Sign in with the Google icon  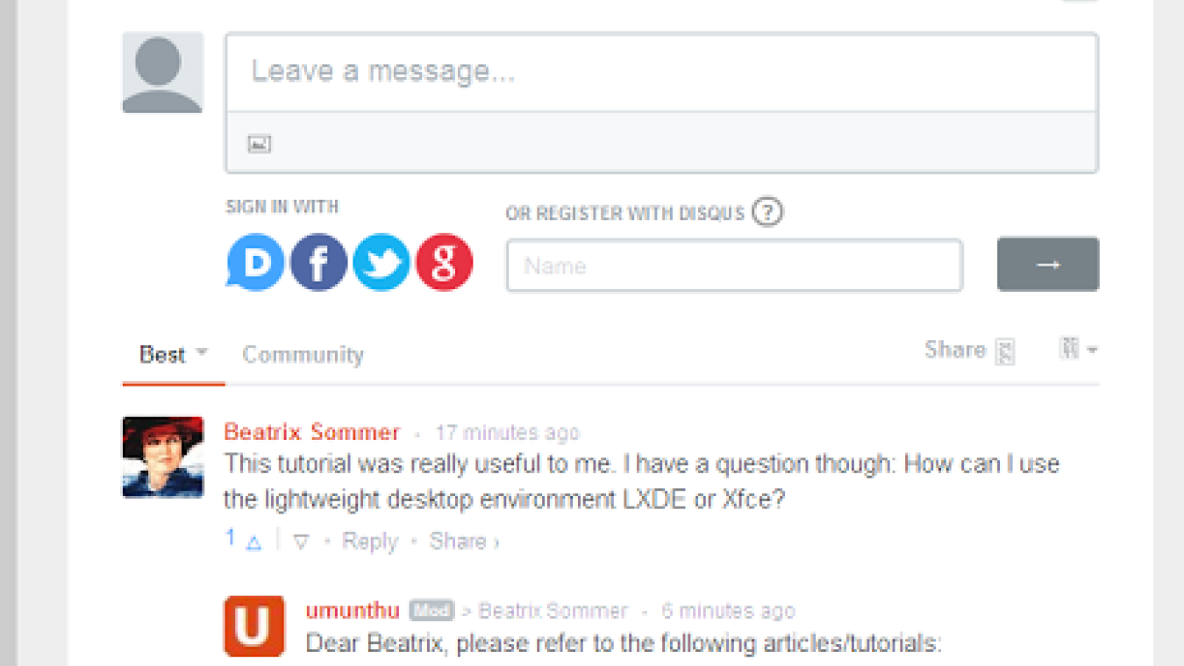(444, 262)
